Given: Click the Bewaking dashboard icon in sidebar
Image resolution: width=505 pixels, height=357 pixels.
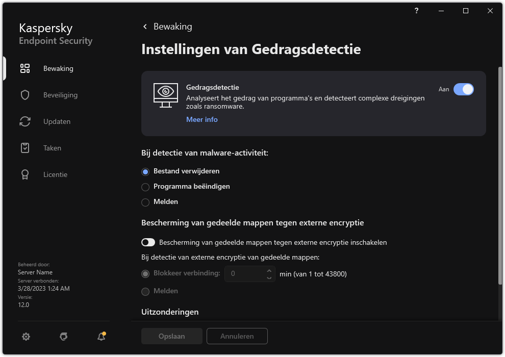Looking at the screenshot, I should (x=25, y=68).
